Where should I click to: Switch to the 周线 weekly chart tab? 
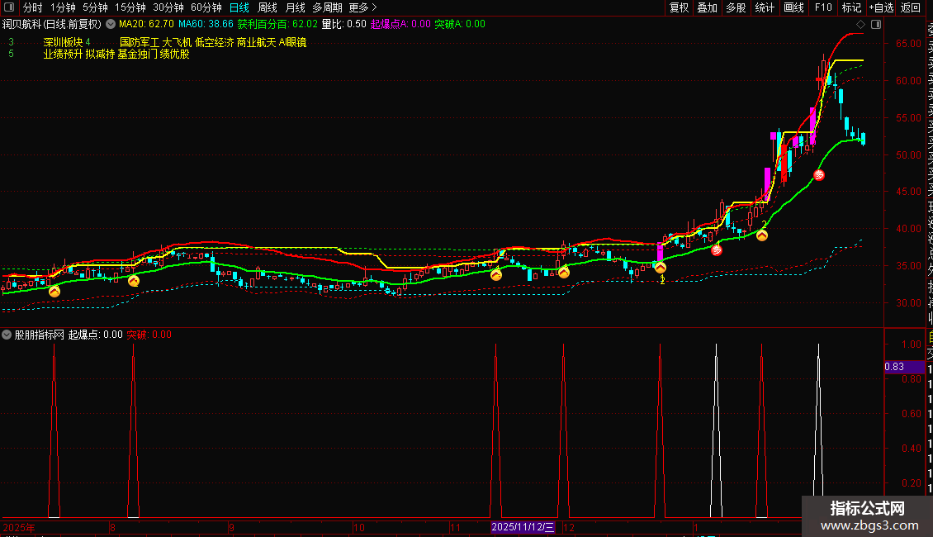click(x=268, y=7)
